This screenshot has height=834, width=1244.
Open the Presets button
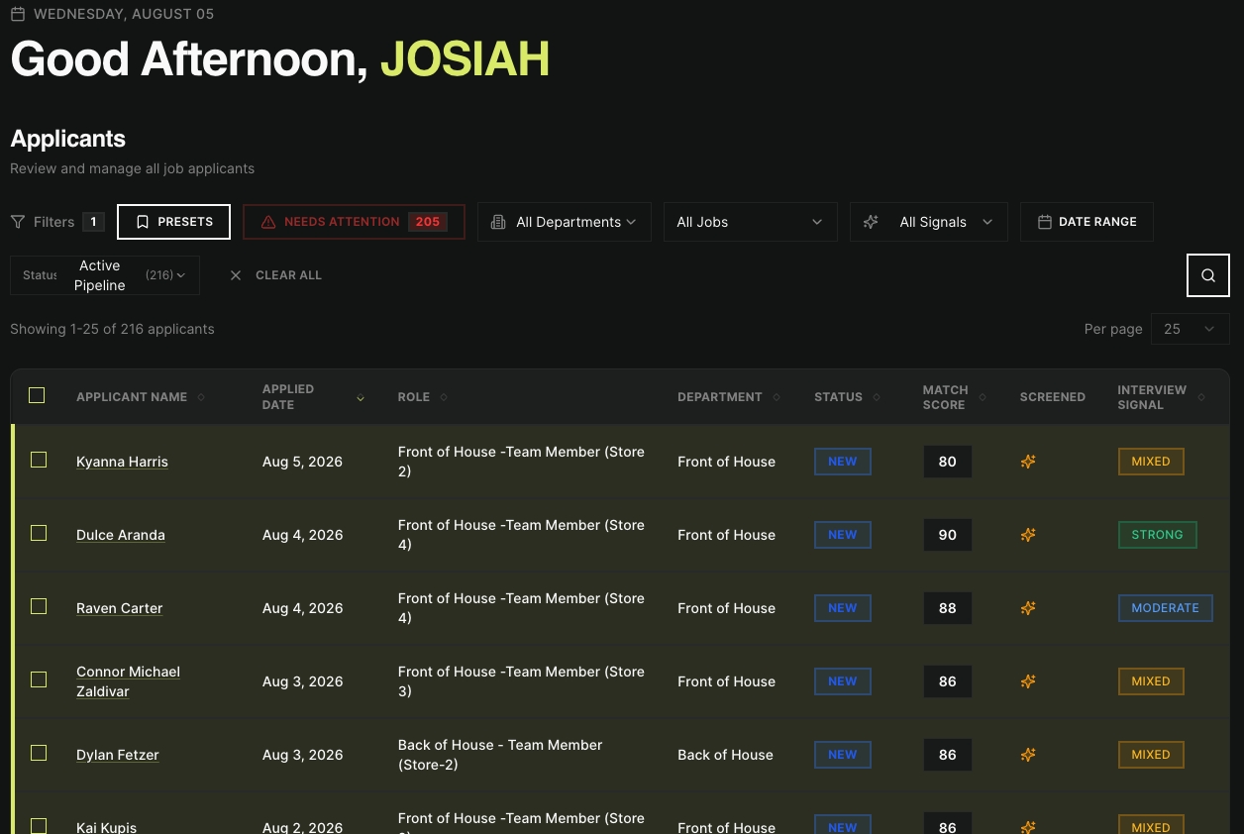[x=173, y=222]
